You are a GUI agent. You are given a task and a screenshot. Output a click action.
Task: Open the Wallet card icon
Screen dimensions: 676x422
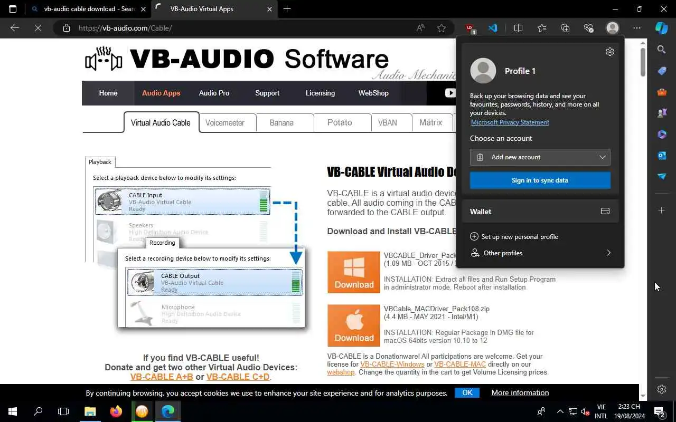point(605,212)
